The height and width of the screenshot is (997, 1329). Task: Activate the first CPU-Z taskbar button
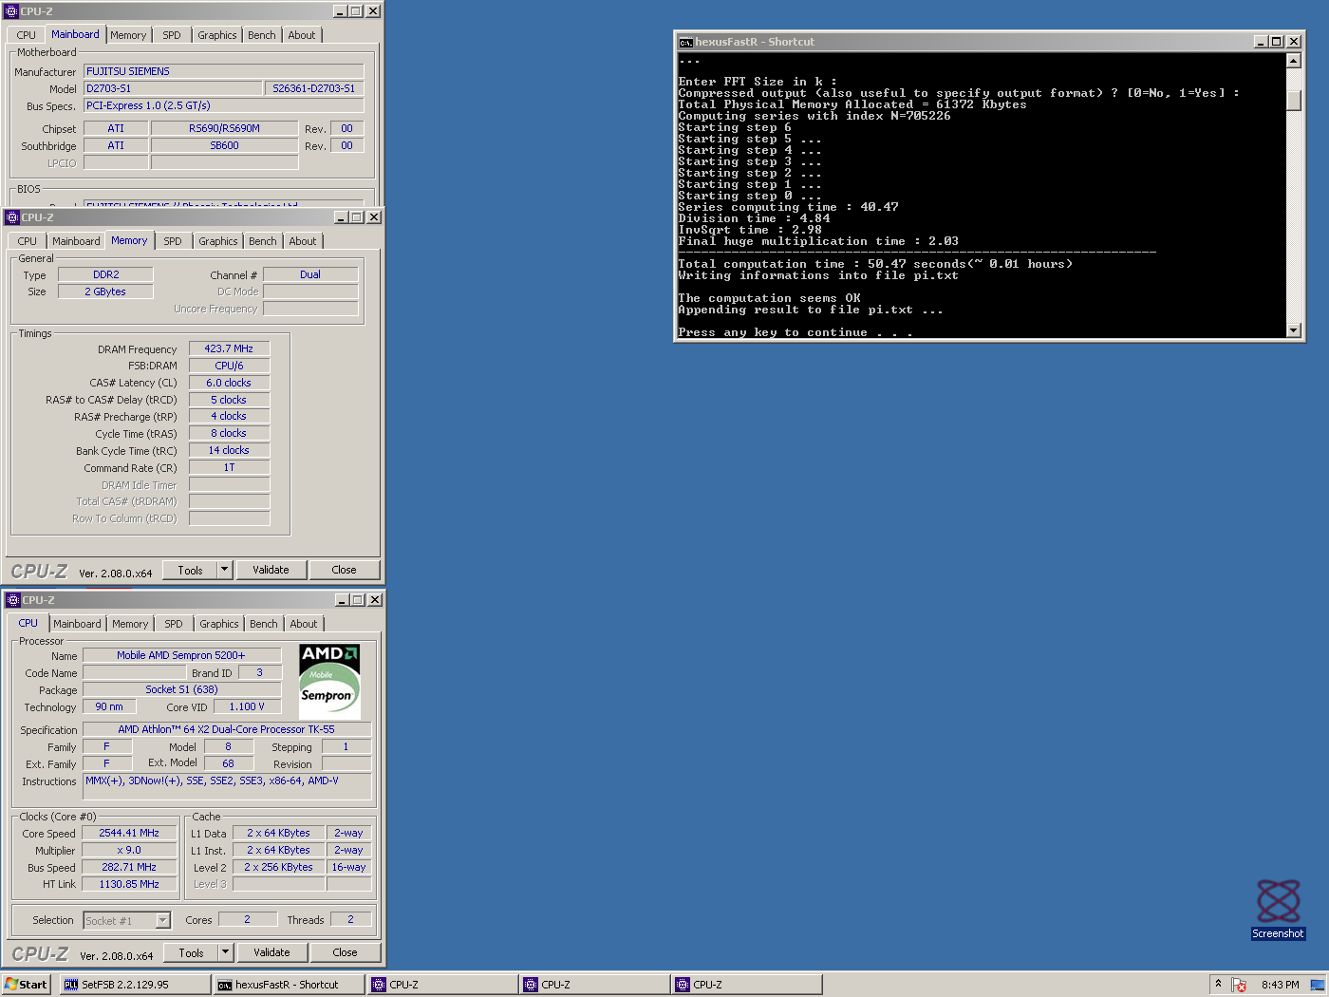442,985
